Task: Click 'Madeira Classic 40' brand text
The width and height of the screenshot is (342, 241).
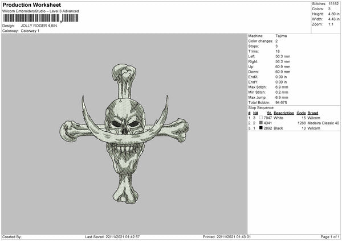Action: (323, 123)
